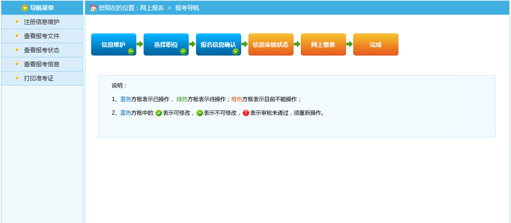Collapse the 导航菜单 header arrow
Image resolution: width=511 pixels, height=223 pixels.
[x=25, y=8]
